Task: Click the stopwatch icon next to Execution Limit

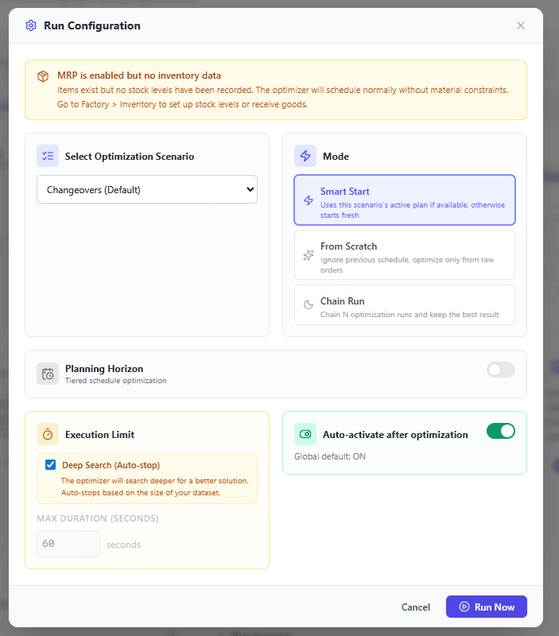Action: point(47,433)
